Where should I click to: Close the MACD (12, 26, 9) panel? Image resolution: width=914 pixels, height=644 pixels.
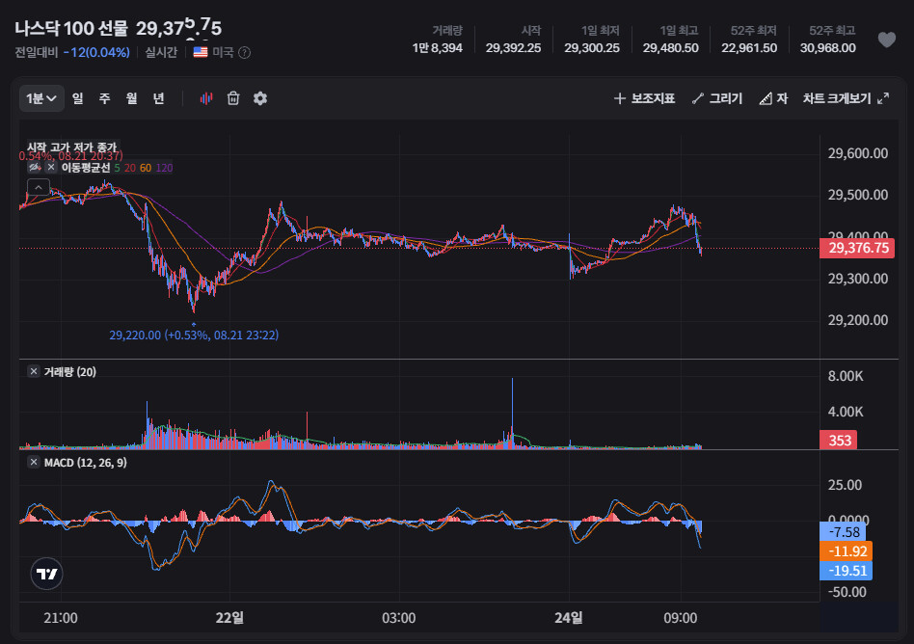[33, 462]
